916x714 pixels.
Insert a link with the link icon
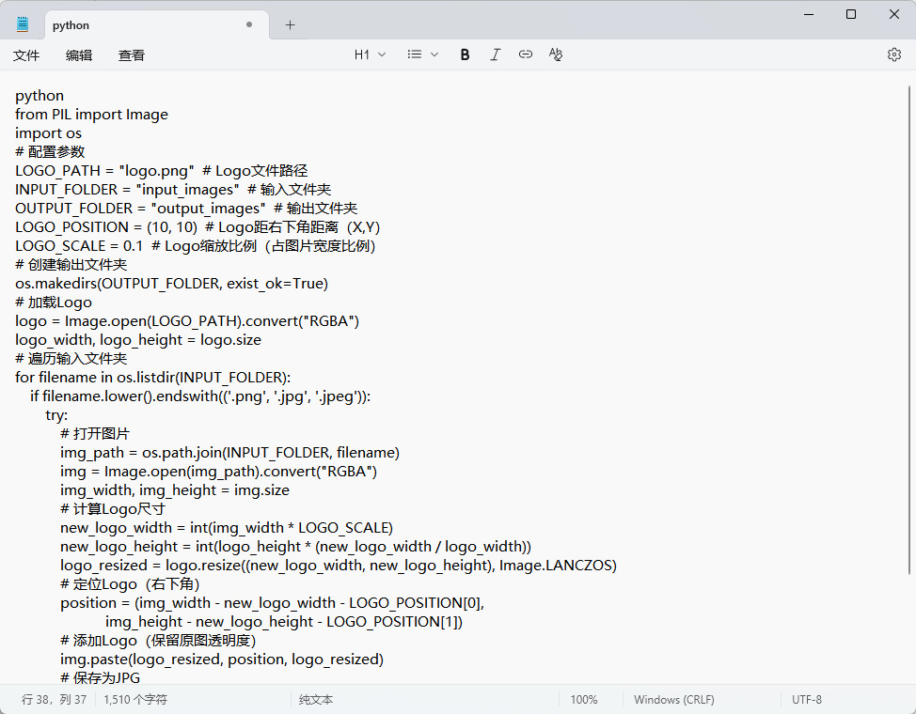coord(525,54)
